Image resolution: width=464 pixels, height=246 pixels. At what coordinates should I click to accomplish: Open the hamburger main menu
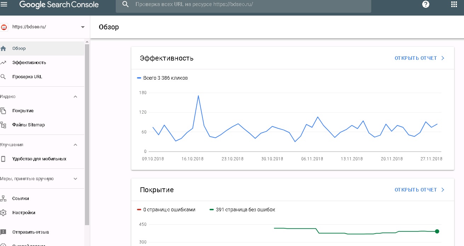pos(4,5)
